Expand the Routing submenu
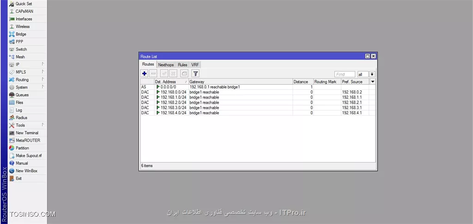This screenshot has width=473, height=224. coord(27,79)
